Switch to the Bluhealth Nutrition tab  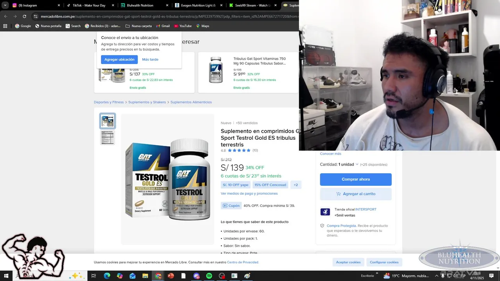(x=144, y=5)
